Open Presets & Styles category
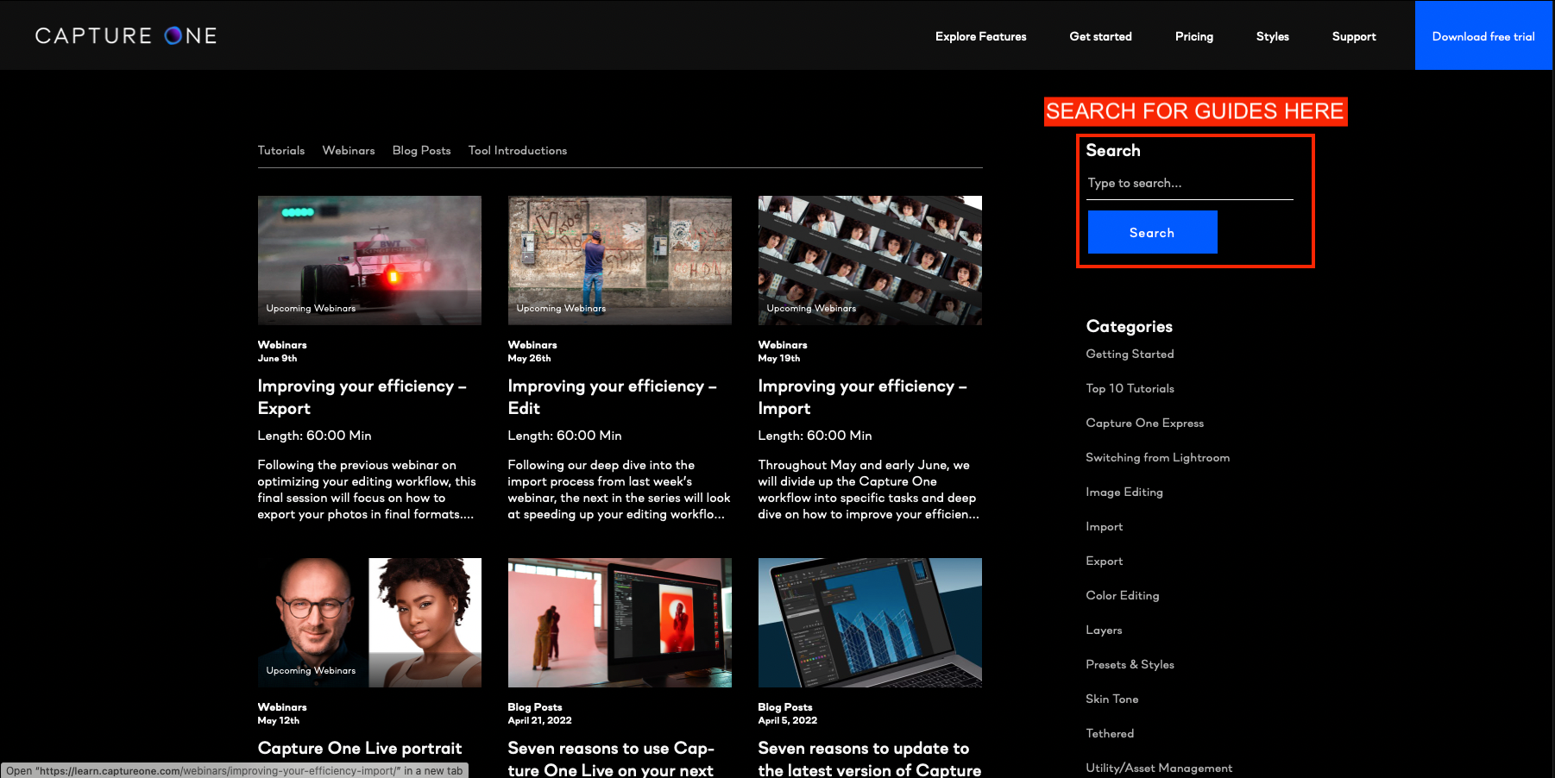Screen dimensions: 1555x778 tap(1130, 664)
